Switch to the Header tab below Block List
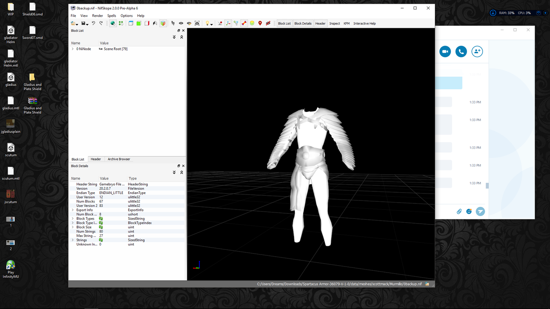This screenshot has height=309, width=550. (x=96, y=159)
